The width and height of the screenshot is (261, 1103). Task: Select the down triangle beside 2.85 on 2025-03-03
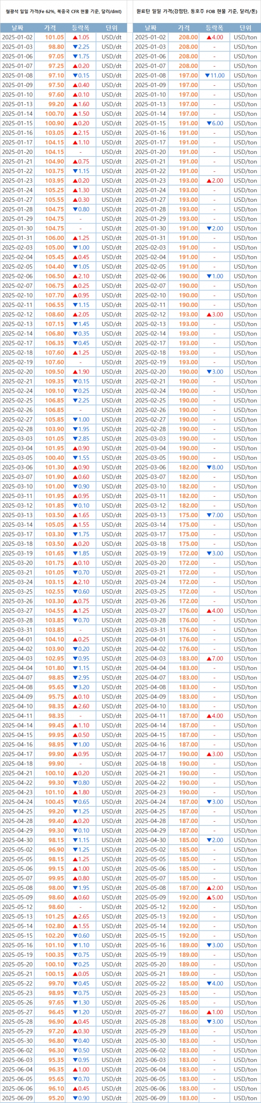(x=75, y=439)
